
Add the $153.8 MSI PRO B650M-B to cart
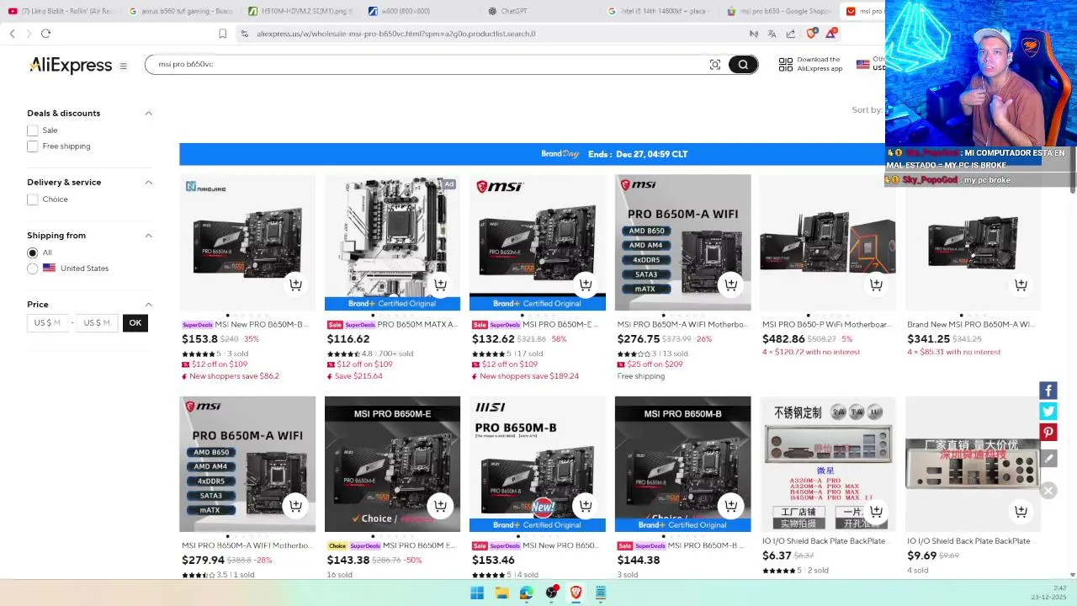click(295, 284)
